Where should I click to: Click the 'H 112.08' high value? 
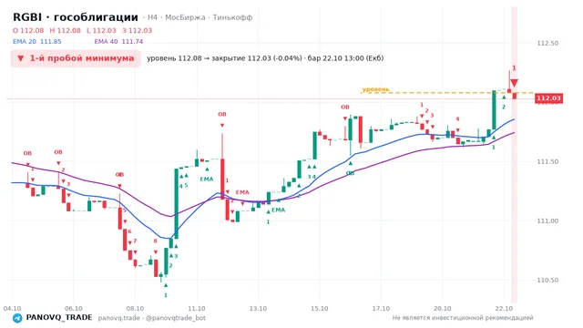(x=65, y=30)
